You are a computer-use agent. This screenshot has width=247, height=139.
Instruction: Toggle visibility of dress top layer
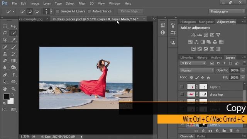(x=182, y=94)
